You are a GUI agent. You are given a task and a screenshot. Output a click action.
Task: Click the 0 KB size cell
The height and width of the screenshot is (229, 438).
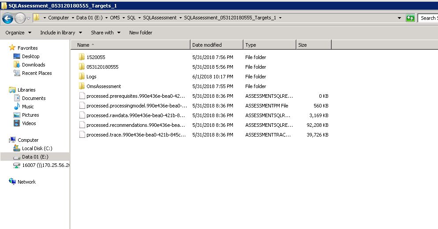pos(323,96)
